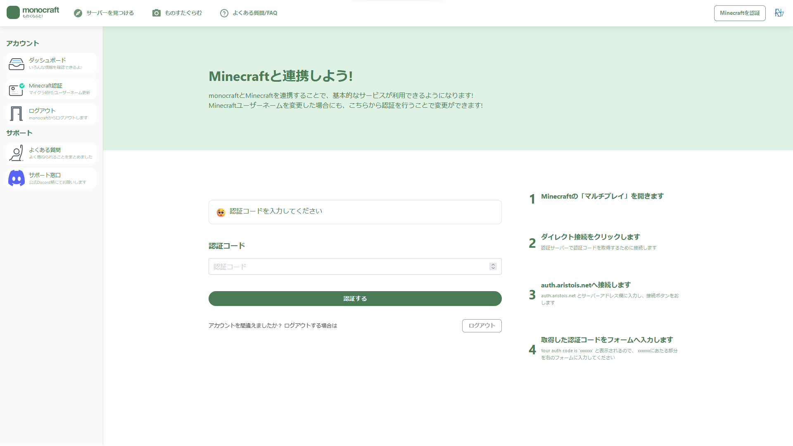The image size is (793, 446).
Task: Click the Minecraft認証 ID card icon
Action: tap(17, 89)
